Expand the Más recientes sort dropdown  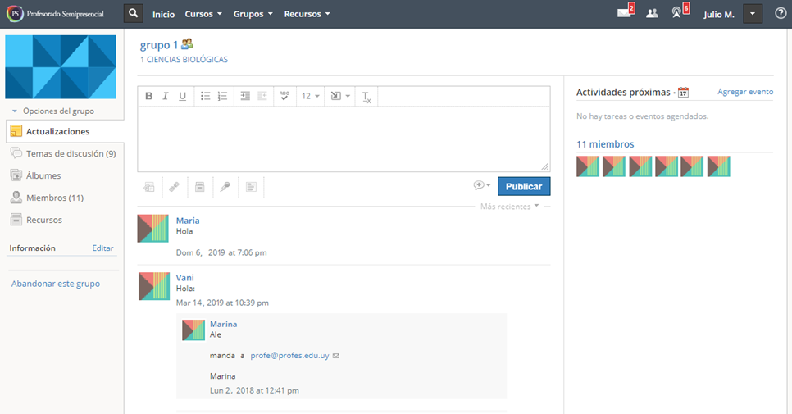510,206
